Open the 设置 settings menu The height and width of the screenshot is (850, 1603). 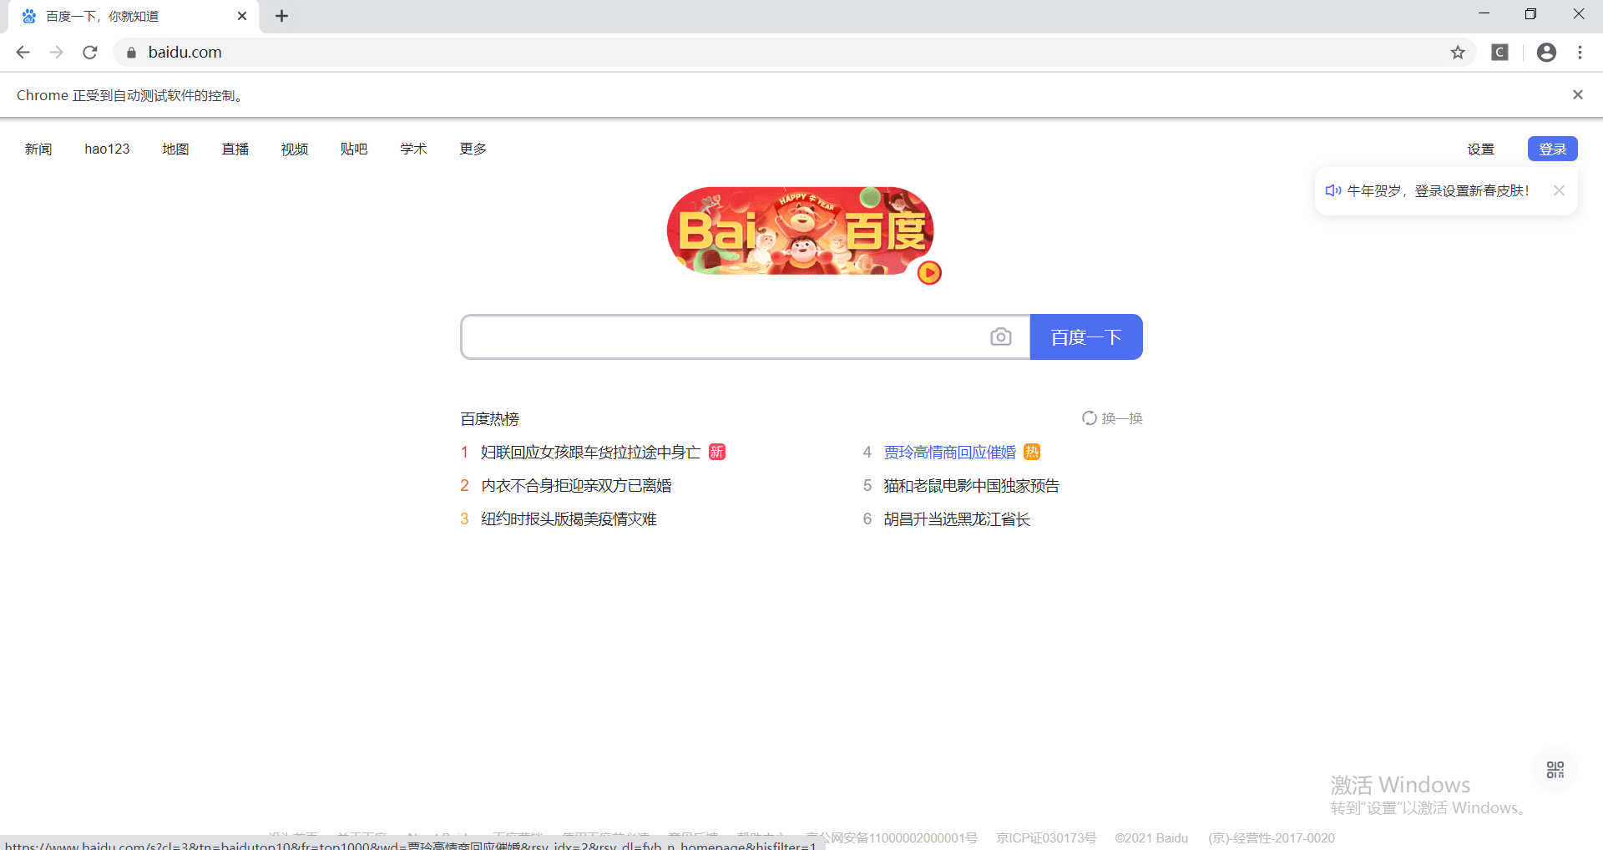point(1480,149)
